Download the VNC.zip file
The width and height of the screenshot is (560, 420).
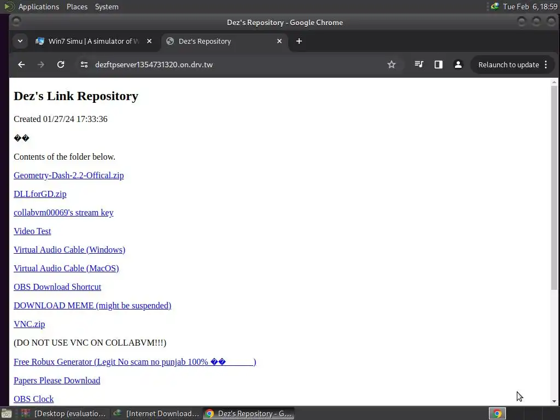click(30, 324)
